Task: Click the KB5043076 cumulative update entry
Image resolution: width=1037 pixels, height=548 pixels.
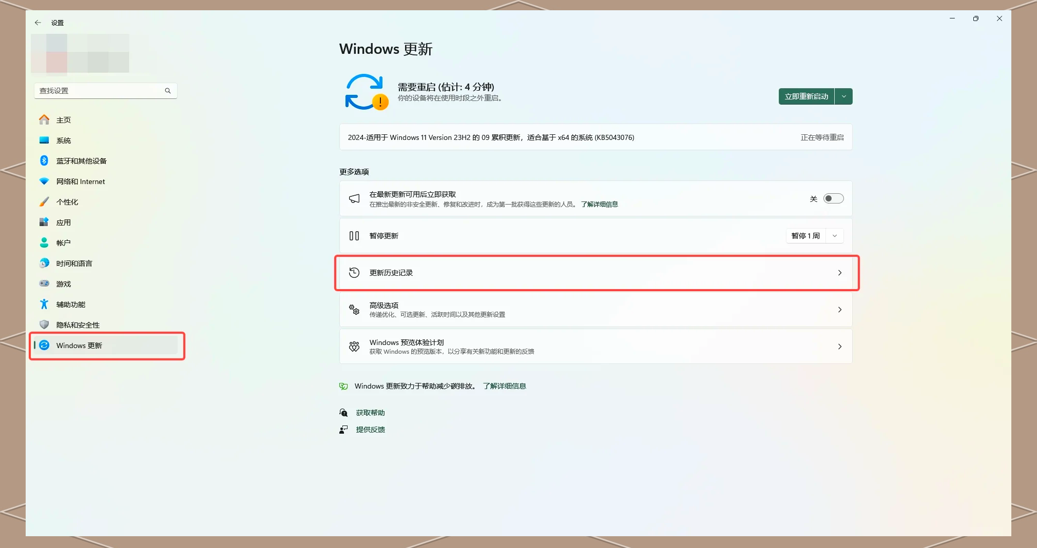Action: [x=596, y=137]
